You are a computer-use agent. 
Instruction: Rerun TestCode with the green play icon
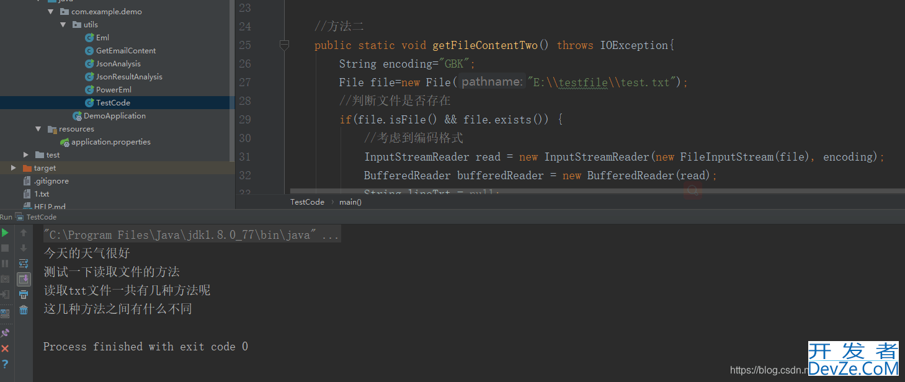click(x=5, y=233)
